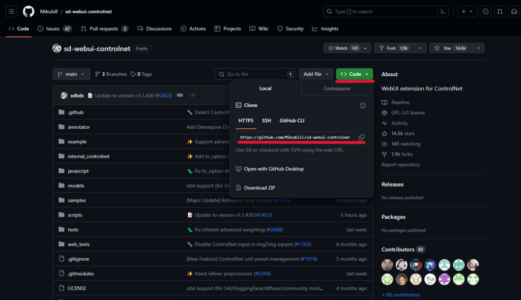Open the Wiki tab
Screen dimensions: 521x300
click(x=259, y=28)
